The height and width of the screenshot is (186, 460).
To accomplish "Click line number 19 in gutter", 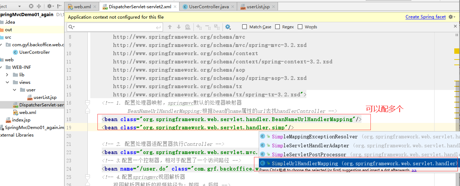I will (x=68, y=128).
